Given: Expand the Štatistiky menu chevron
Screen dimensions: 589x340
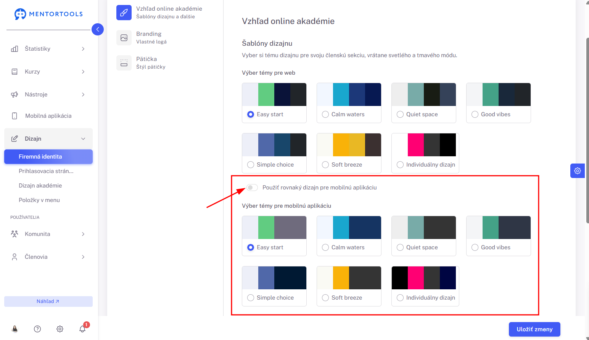Looking at the screenshot, I should point(83,49).
